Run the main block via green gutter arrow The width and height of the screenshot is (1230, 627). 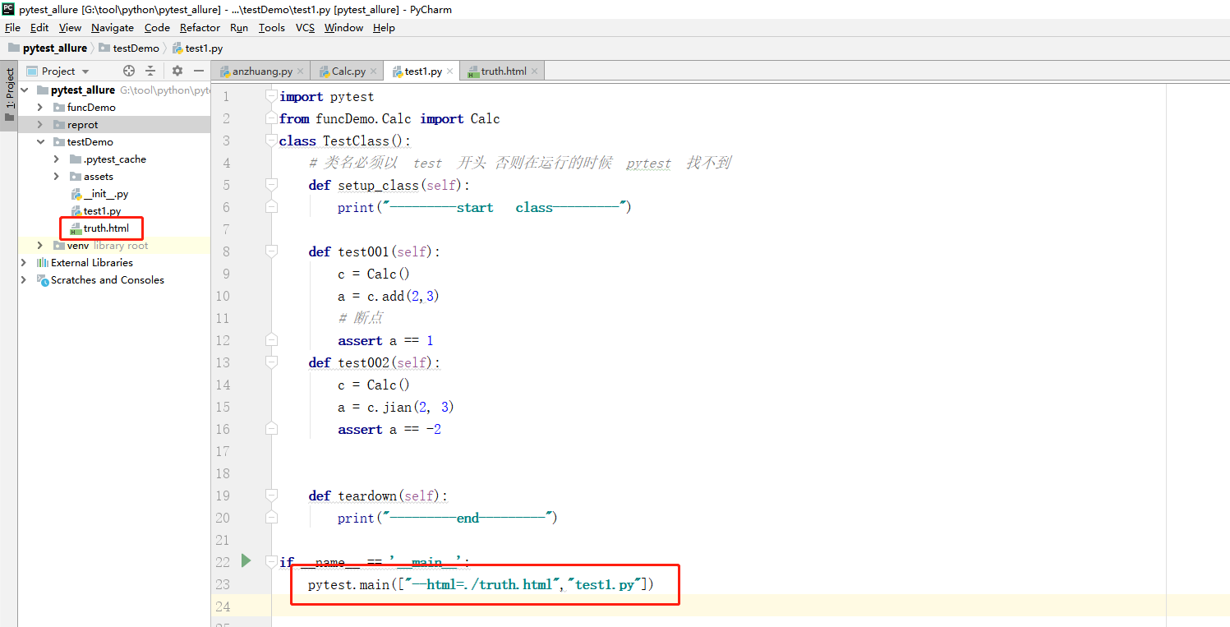[246, 560]
